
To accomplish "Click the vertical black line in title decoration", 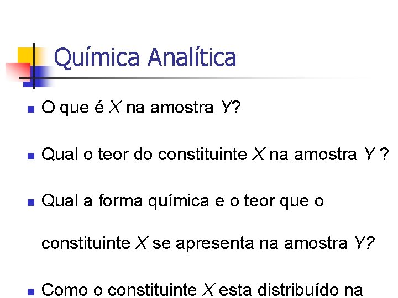I will (x=34, y=66).
